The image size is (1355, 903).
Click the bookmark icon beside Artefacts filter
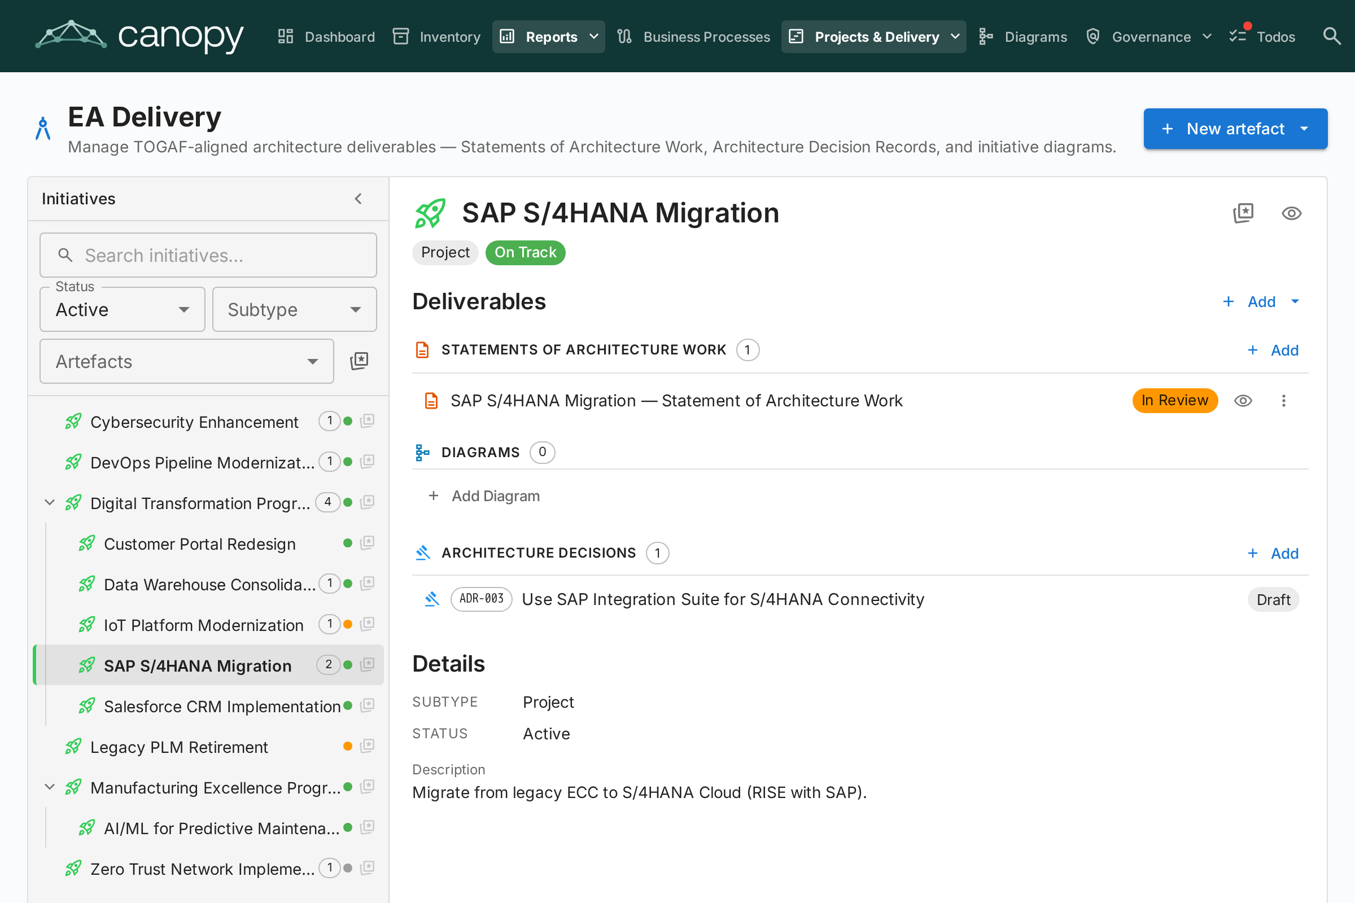coord(359,361)
